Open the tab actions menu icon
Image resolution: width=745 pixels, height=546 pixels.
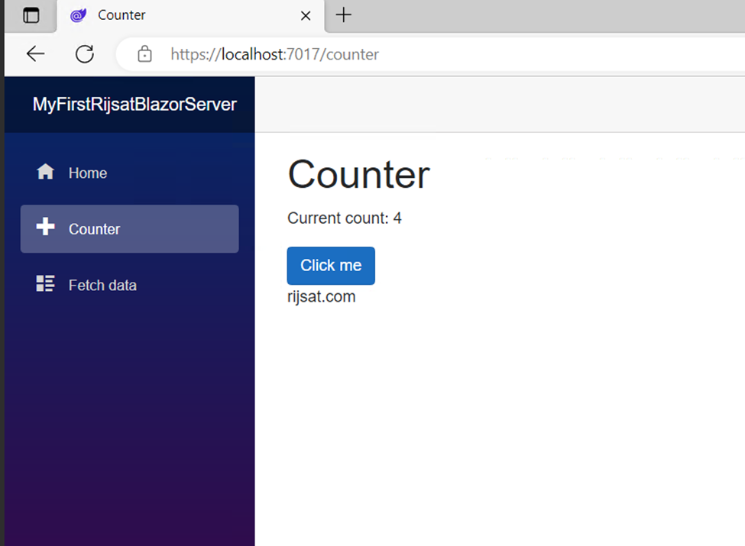tap(31, 15)
